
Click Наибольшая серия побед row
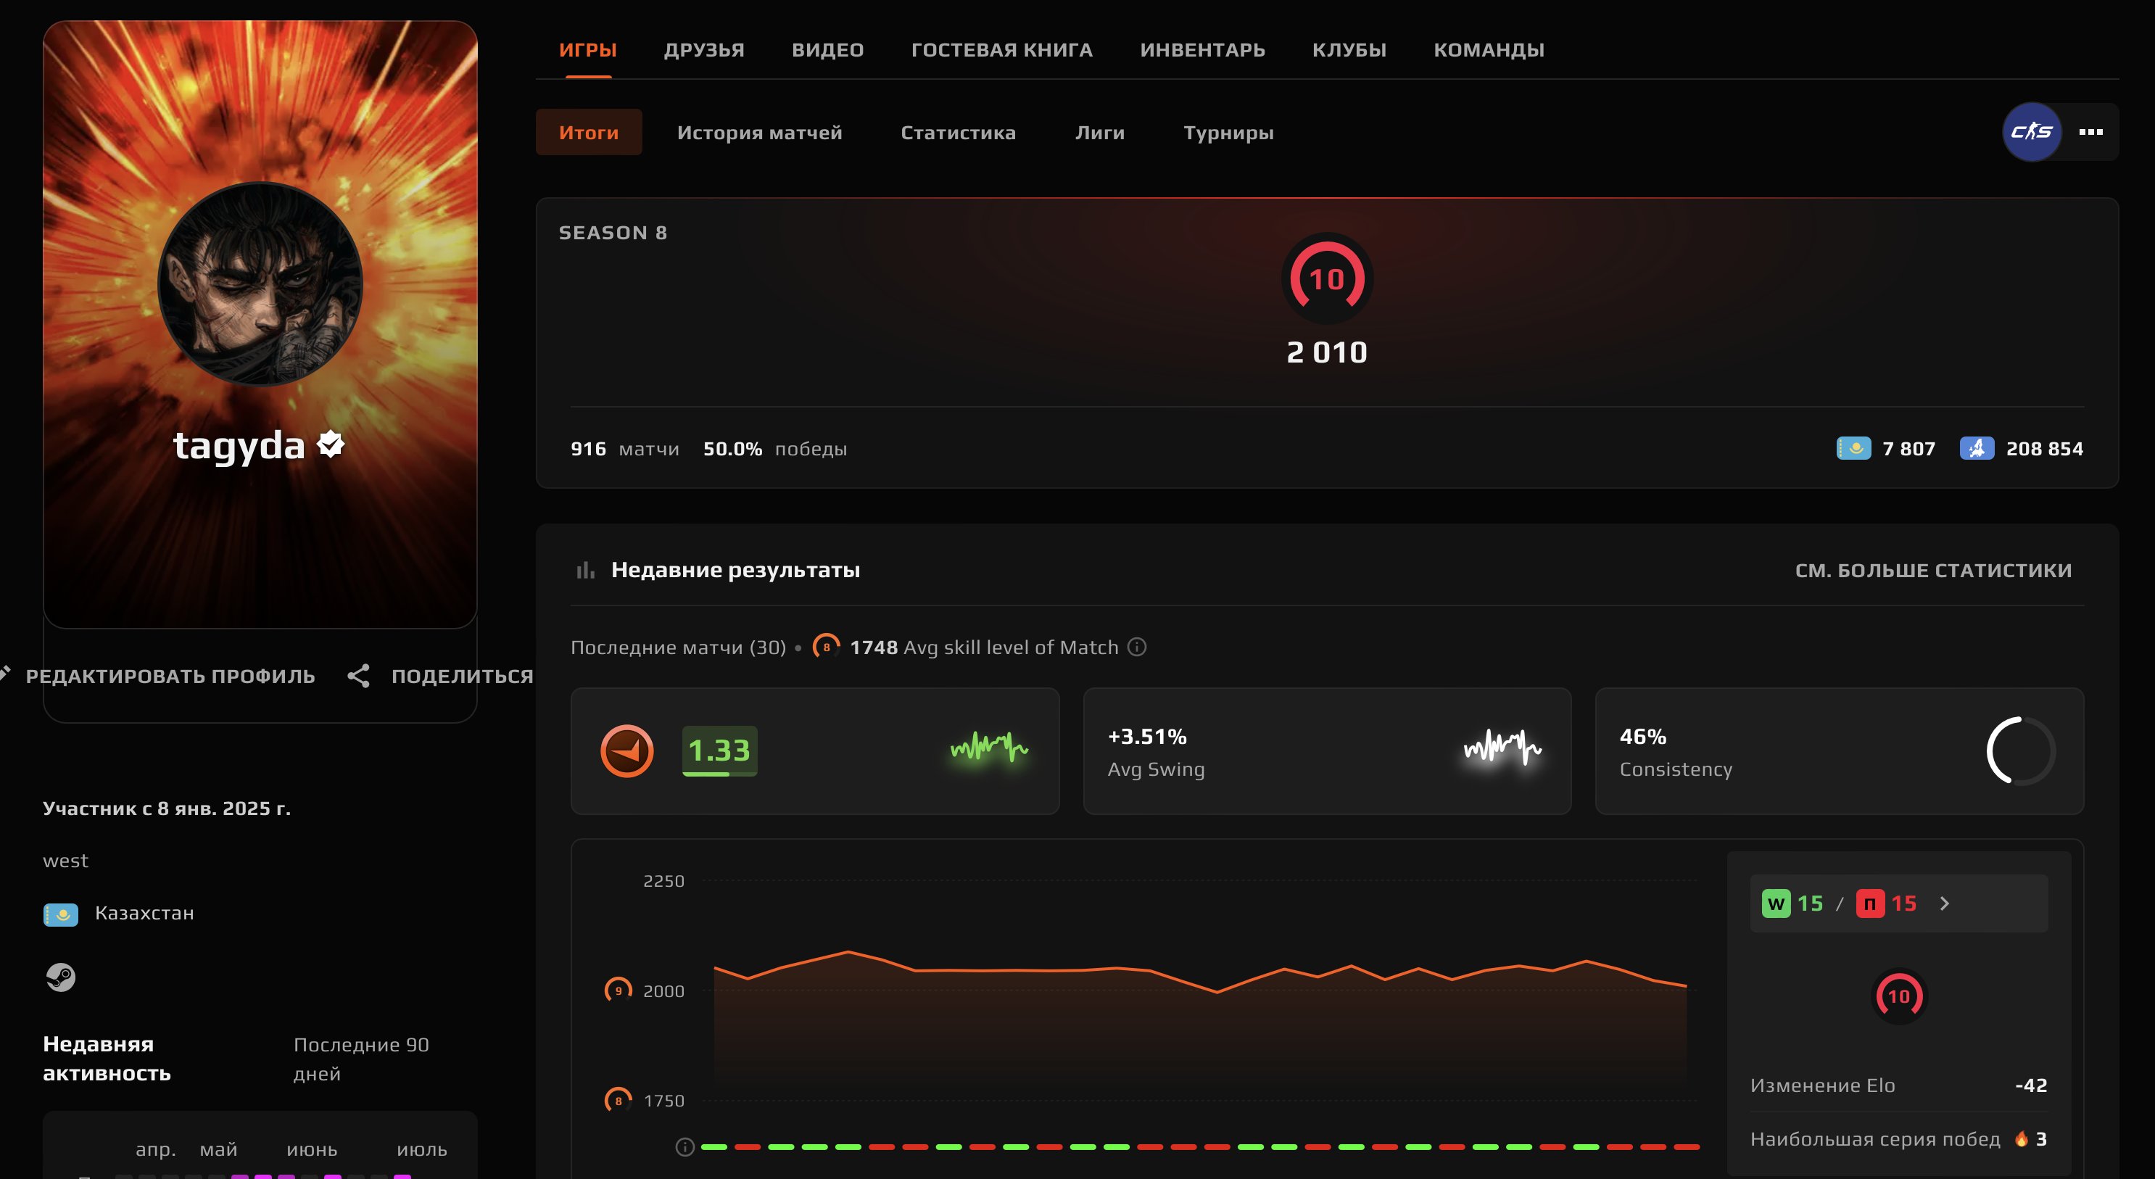click(1898, 1139)
